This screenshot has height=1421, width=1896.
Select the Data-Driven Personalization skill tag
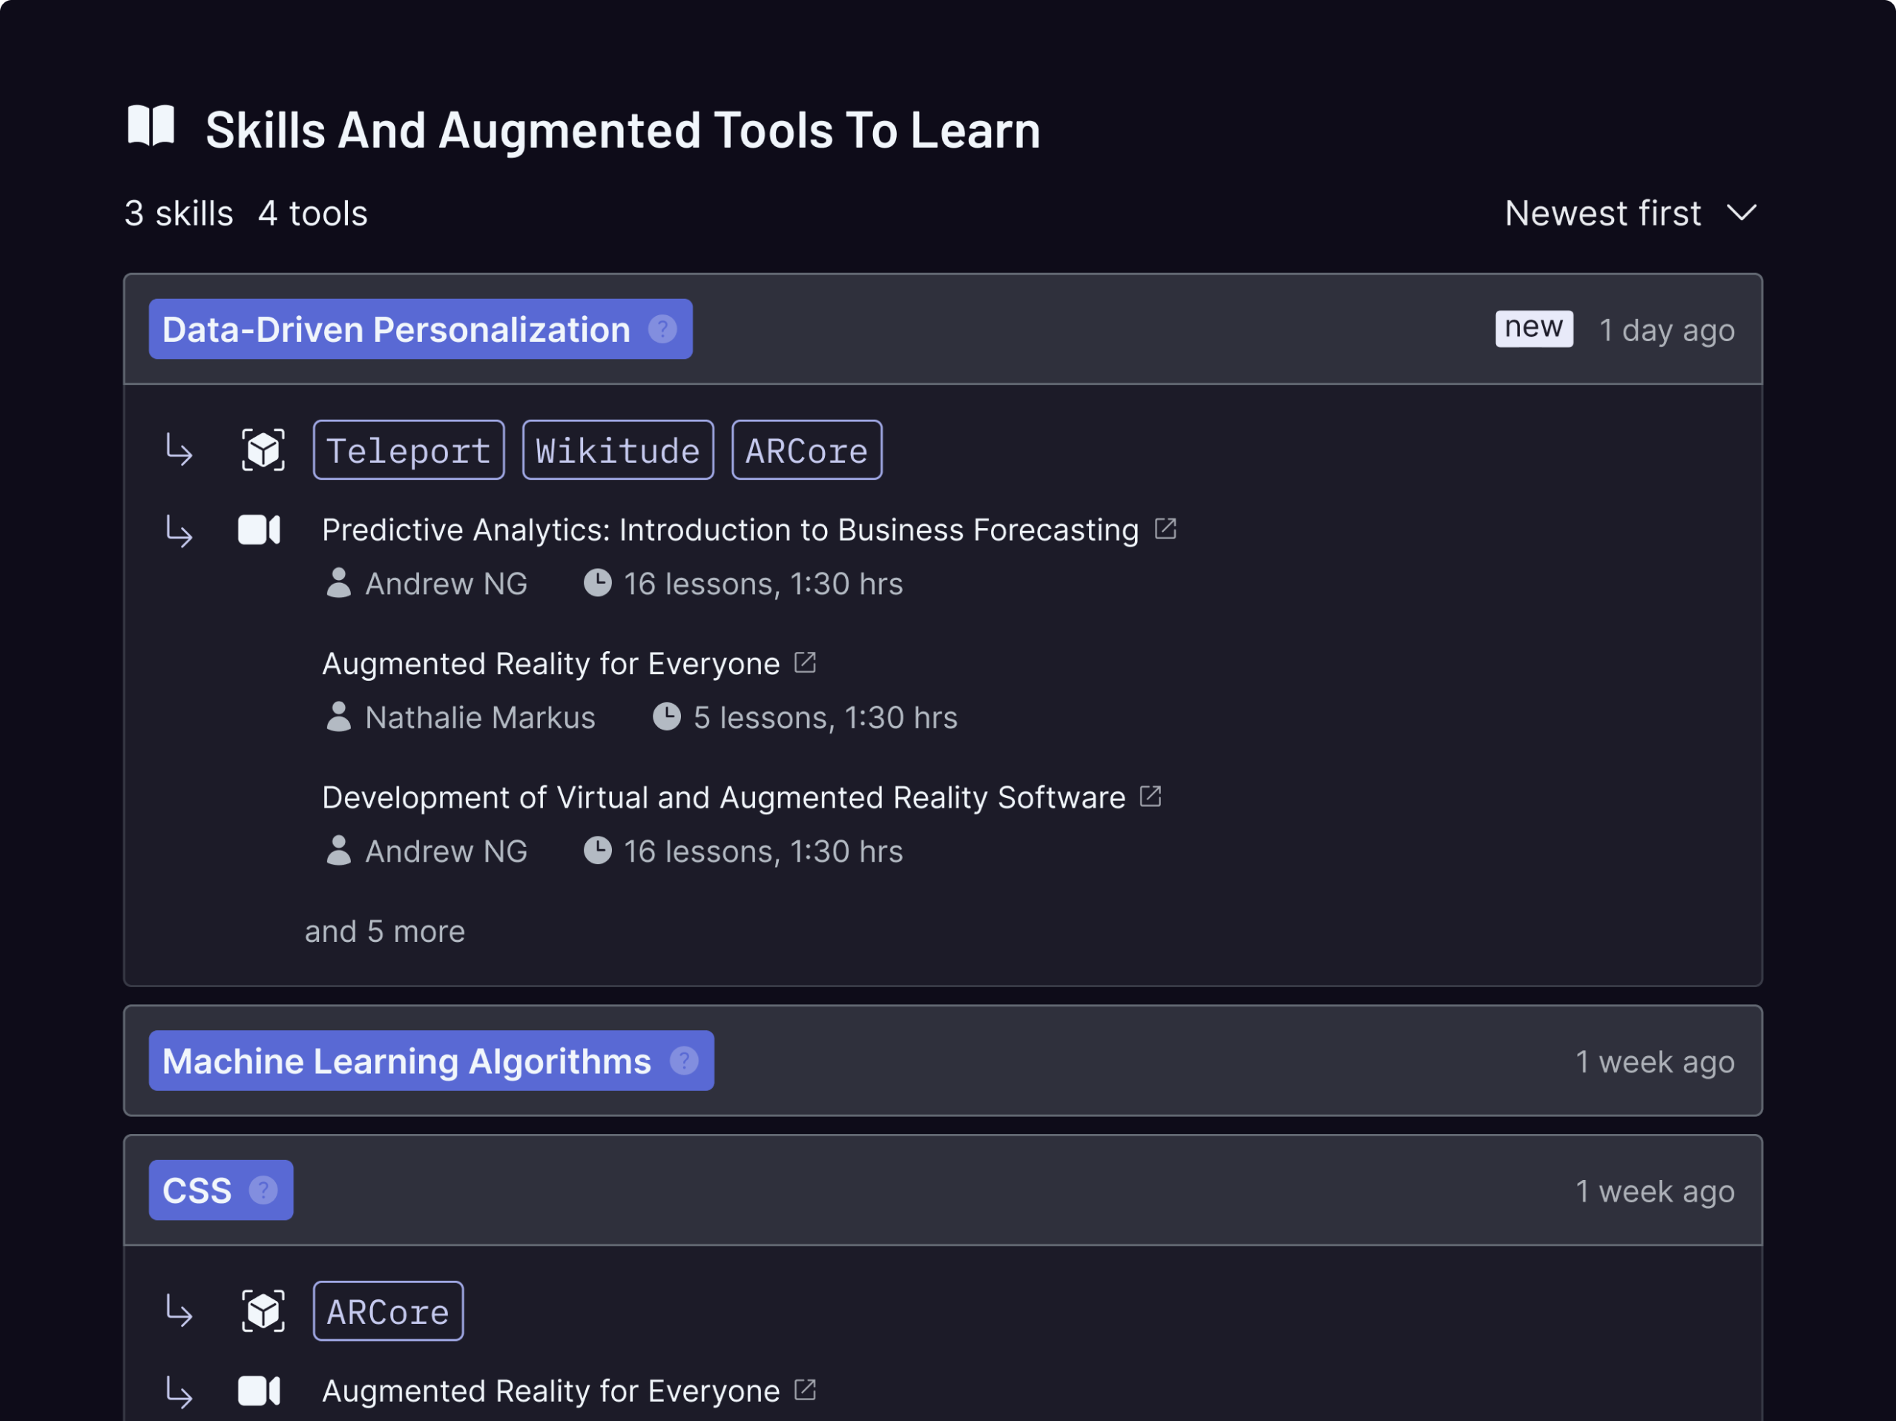coord(421,329)
